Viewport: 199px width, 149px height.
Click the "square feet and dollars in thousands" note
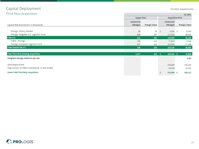click(x=25, y=25)
